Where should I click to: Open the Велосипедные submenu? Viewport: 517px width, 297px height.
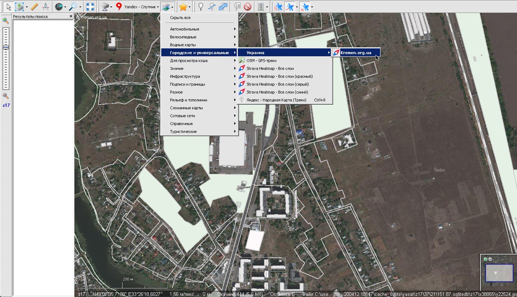(x=200, y=37)
